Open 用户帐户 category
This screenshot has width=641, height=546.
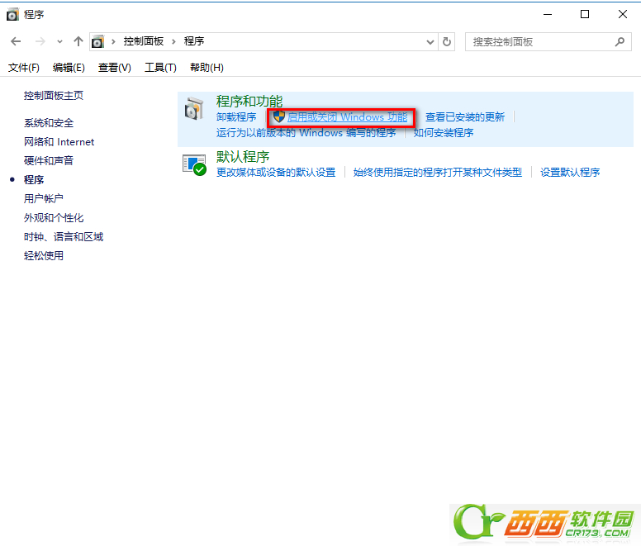[44, 198]
